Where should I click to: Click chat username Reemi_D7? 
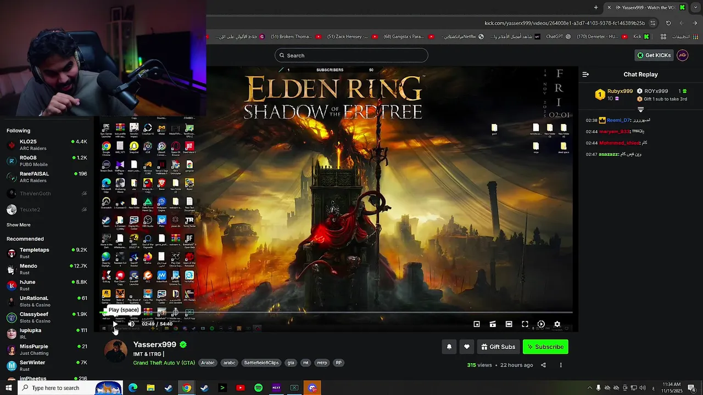click(618, 120)
